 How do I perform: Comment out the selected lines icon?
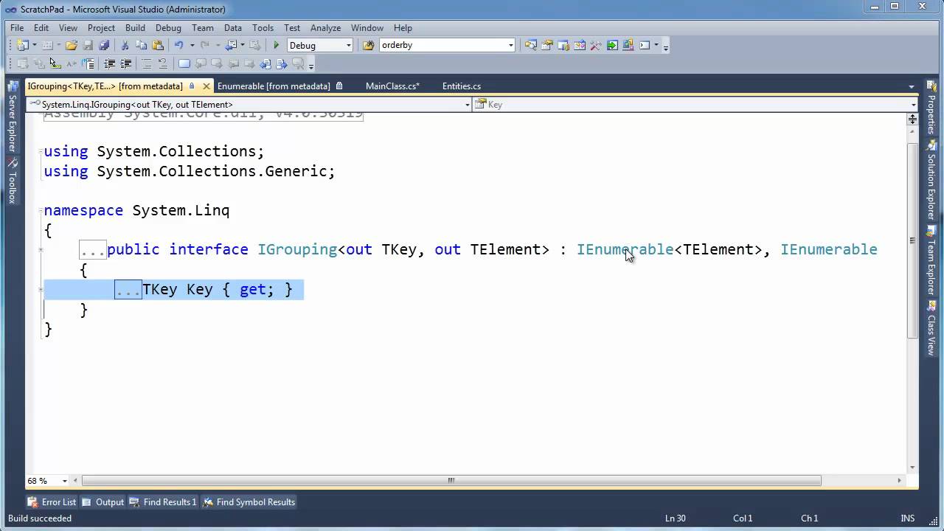pyautogui.click(x=147, y=64)
